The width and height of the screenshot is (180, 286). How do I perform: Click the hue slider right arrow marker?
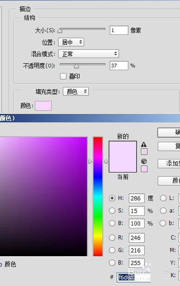106,162
